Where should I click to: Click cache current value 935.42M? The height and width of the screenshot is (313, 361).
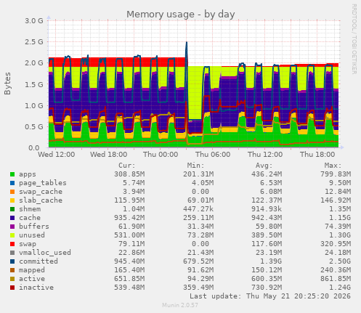[x=129, y=218]
